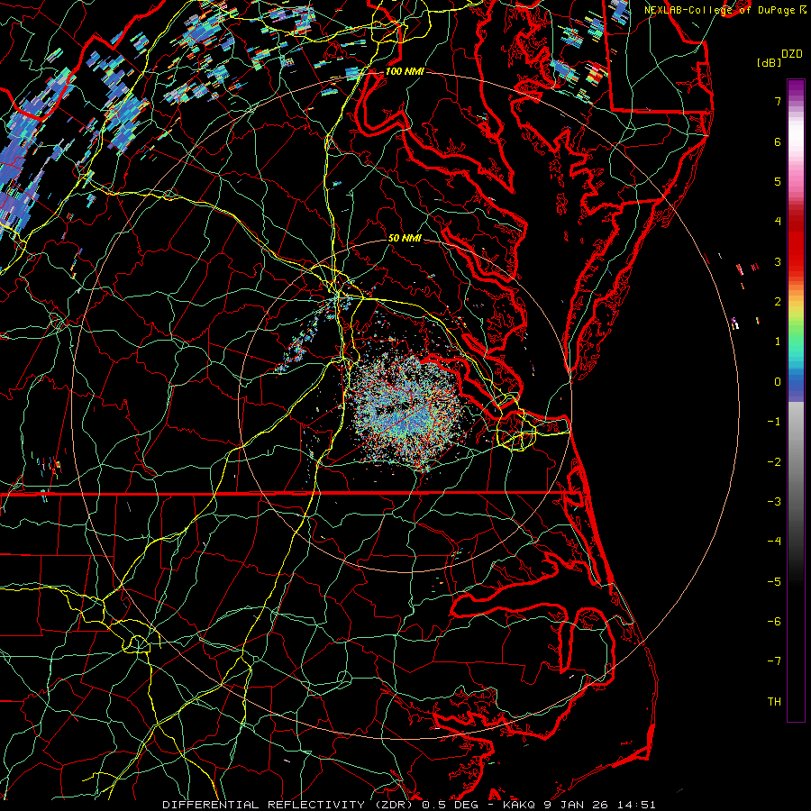
Task: Click the "7" value on the scale
Action: pyautogui.click(x=778, y=101)
